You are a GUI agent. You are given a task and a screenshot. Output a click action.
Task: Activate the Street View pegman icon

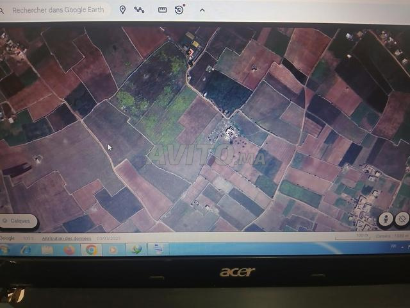pyautogui.click(x=386, y=220)
